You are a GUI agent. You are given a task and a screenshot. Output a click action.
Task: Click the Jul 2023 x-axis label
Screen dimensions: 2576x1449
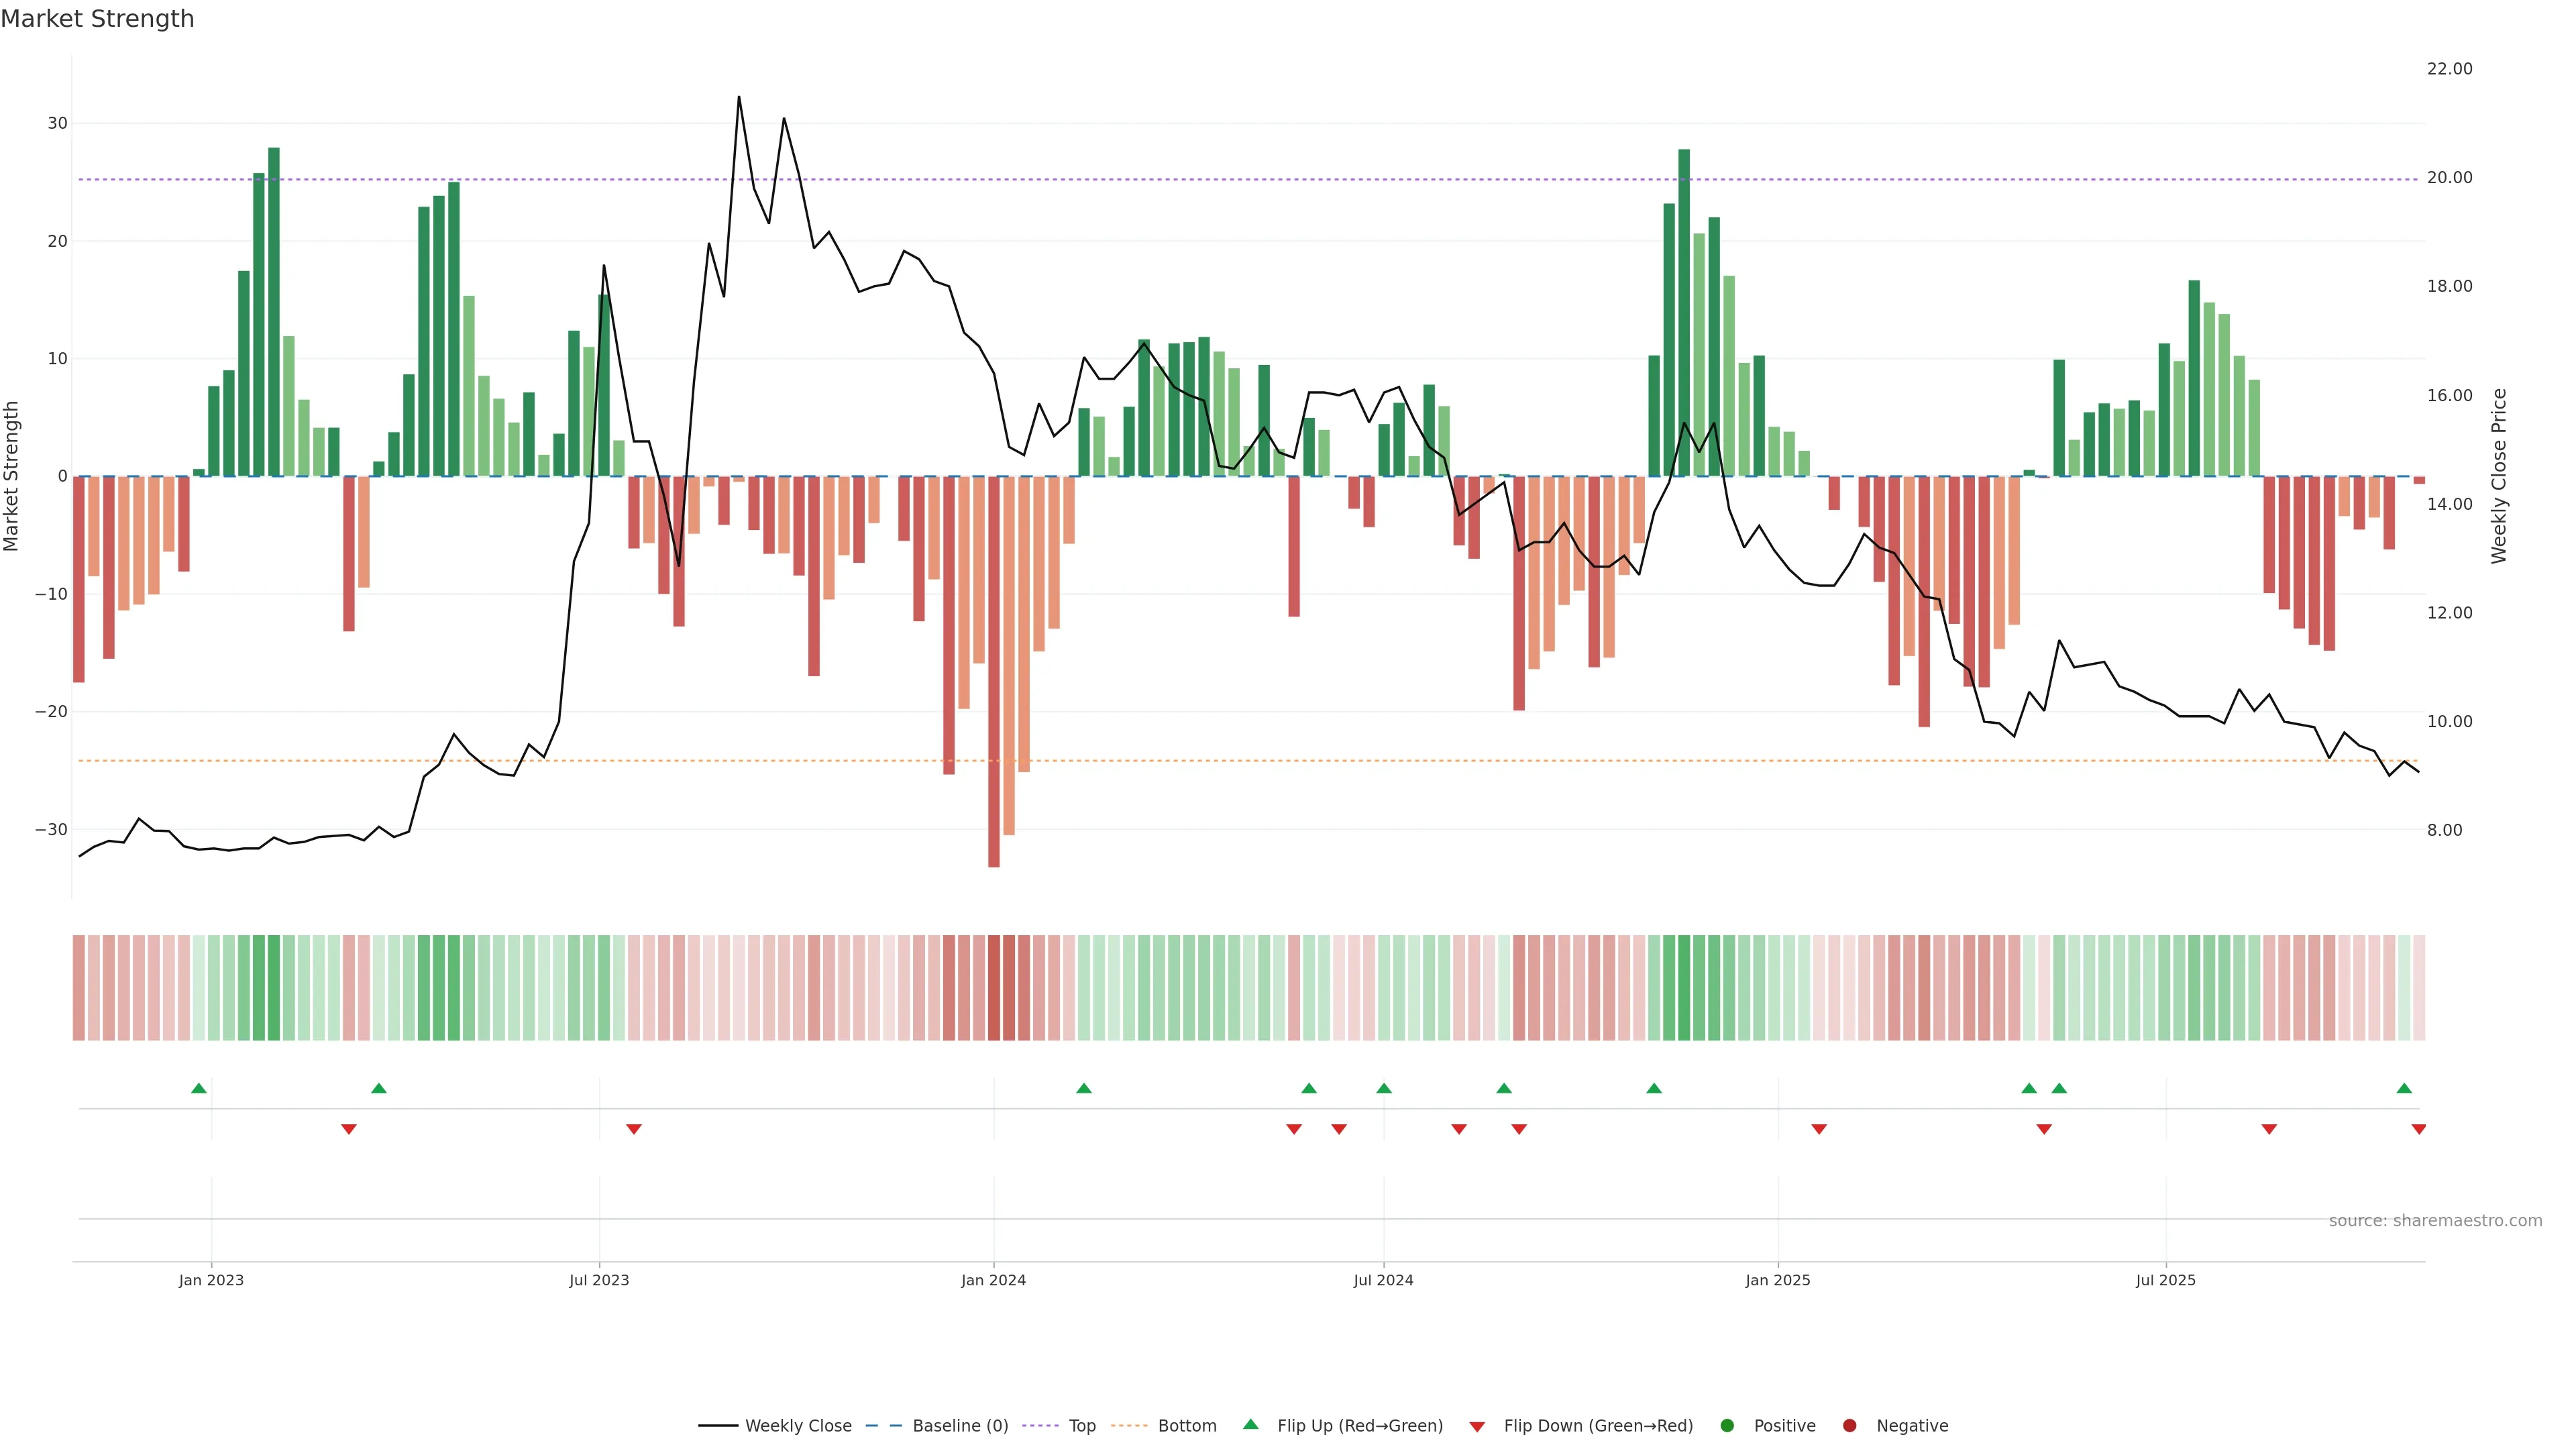[x=599, y=1280]
